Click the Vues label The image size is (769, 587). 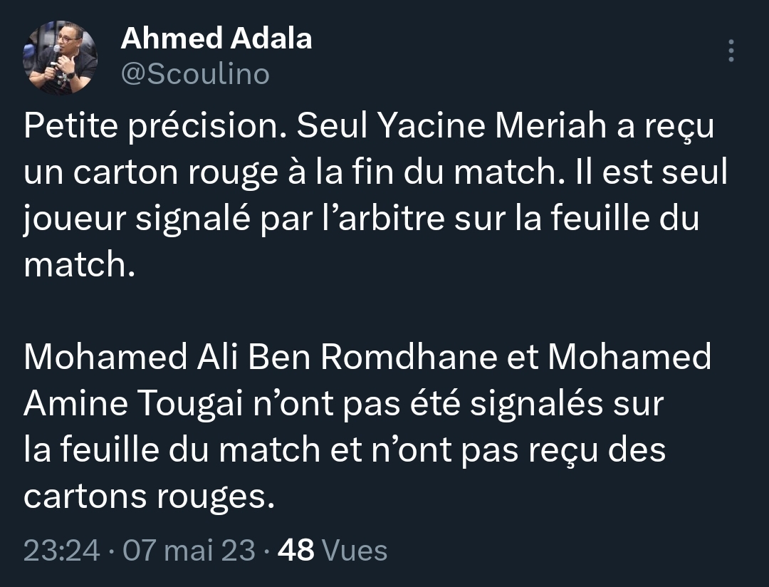pyautogui.click(x=355, y=550)
